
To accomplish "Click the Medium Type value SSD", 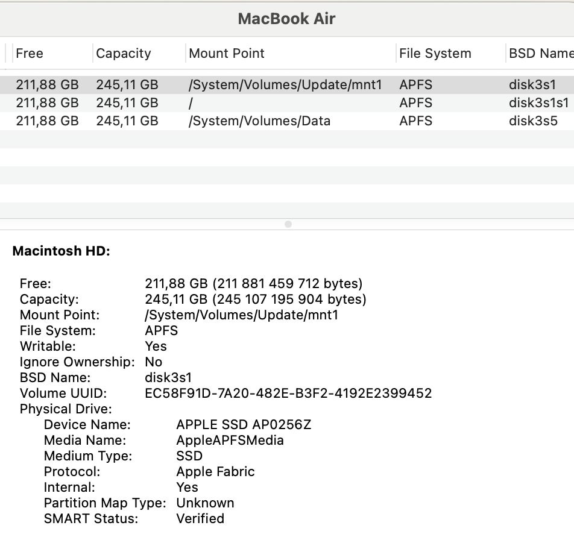I will click(189, 456).
